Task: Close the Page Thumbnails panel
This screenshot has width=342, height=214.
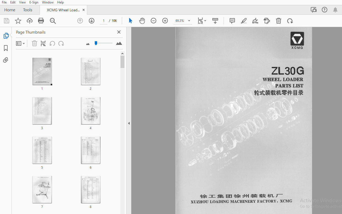Action: pyautogui.click(x=119, y=32)
